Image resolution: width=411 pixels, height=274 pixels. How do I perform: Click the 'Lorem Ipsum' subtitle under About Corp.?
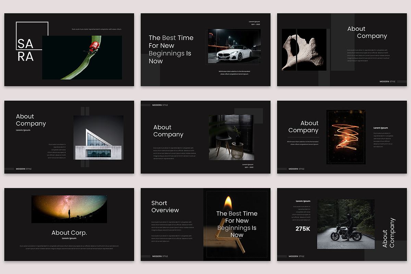[69, 238]
